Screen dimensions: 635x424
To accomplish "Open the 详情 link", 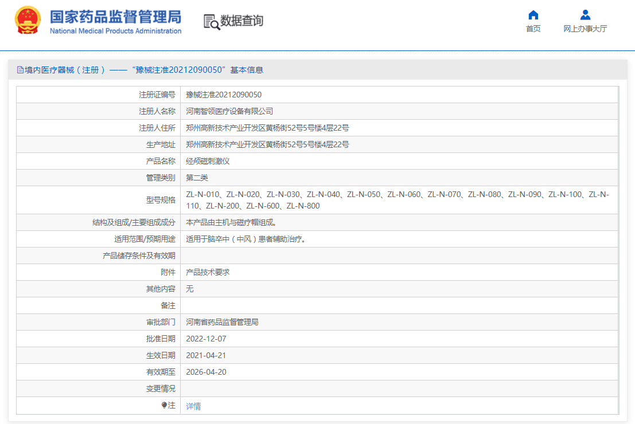I will pos(193,406).
